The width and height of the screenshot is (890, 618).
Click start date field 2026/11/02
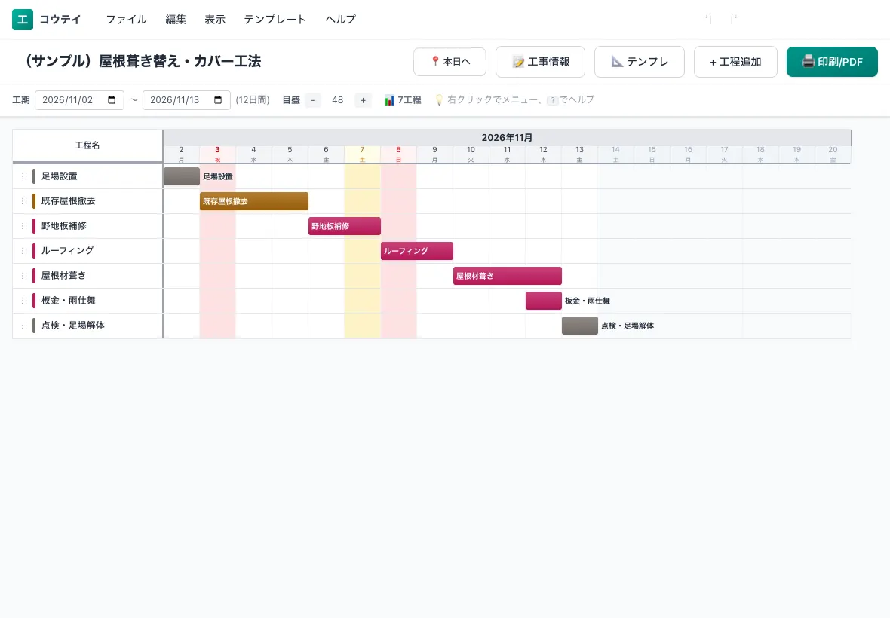pyautogui.click(x=79, y=100)
